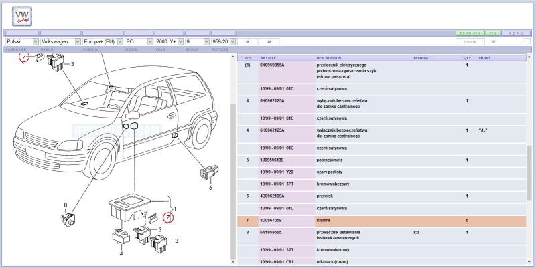
Task: Select first article 6H0962125A row
Action: tap(382, 104)
